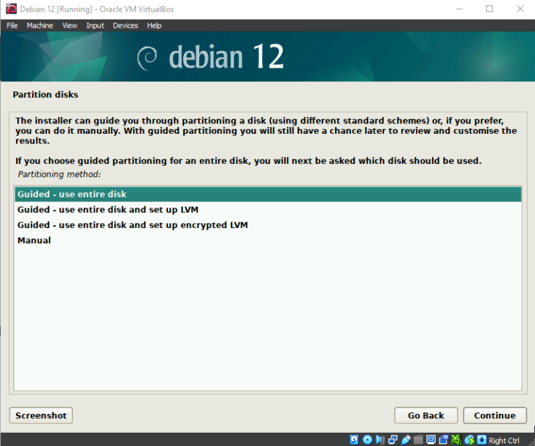
Task: Click the audio indicator icon in status bar
Action: coord(380,440)
